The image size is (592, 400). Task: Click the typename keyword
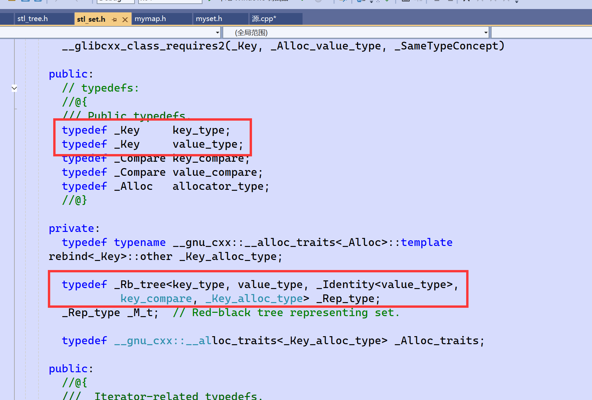[140, 242]
